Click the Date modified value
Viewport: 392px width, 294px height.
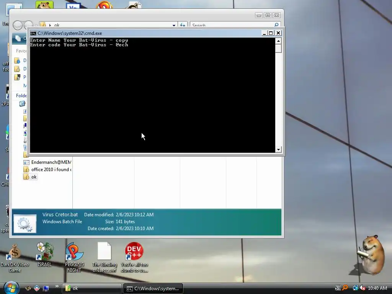coord(134,214)
